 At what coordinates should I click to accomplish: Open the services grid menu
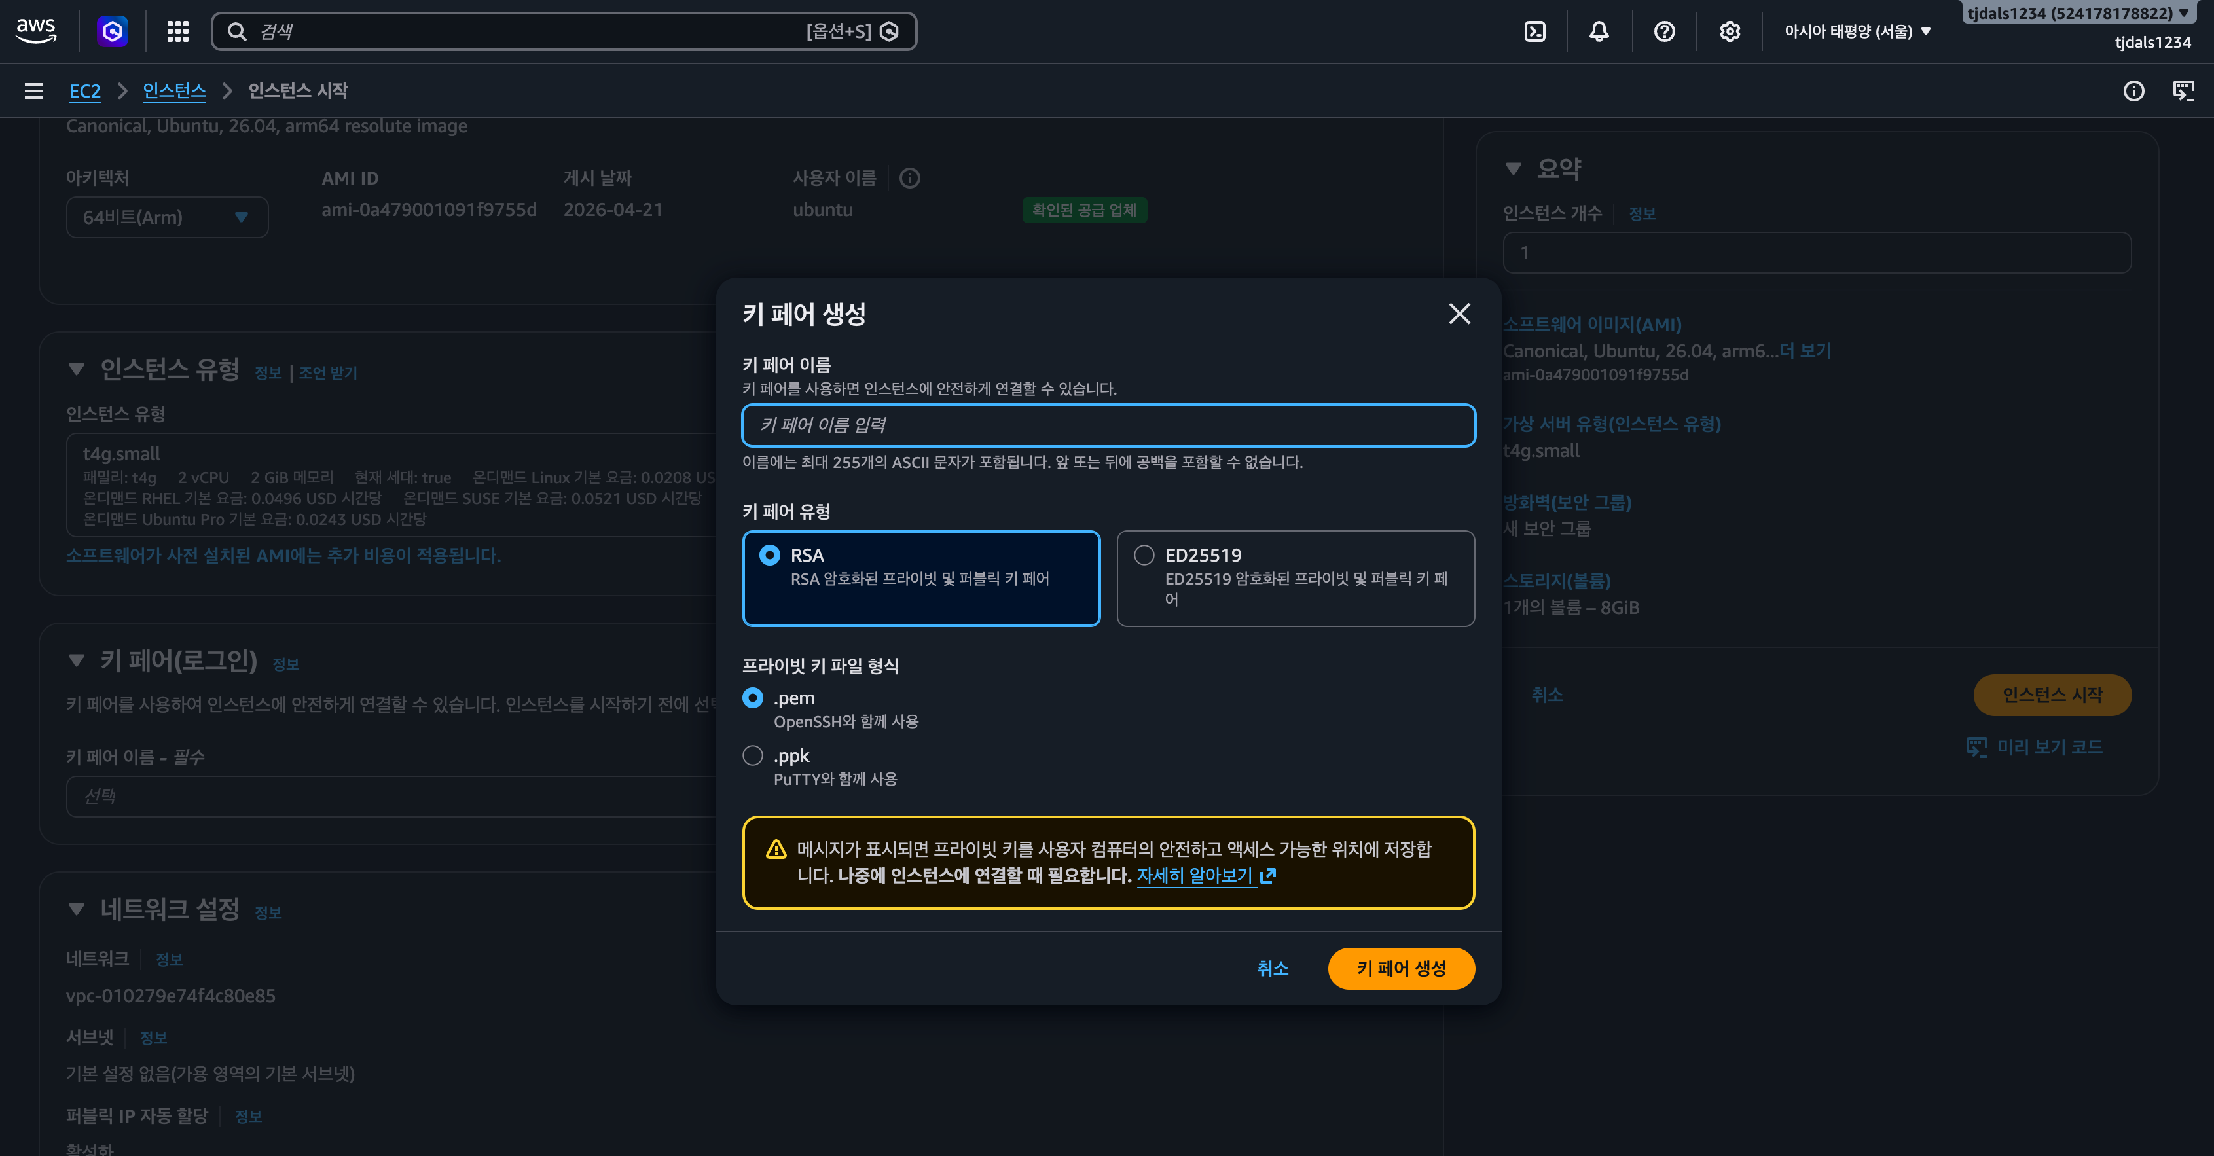(178, 31)
